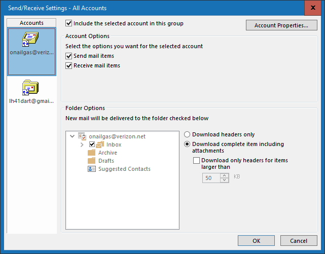
Task: Click the Inbox folder icon
Action: (100, 144)
